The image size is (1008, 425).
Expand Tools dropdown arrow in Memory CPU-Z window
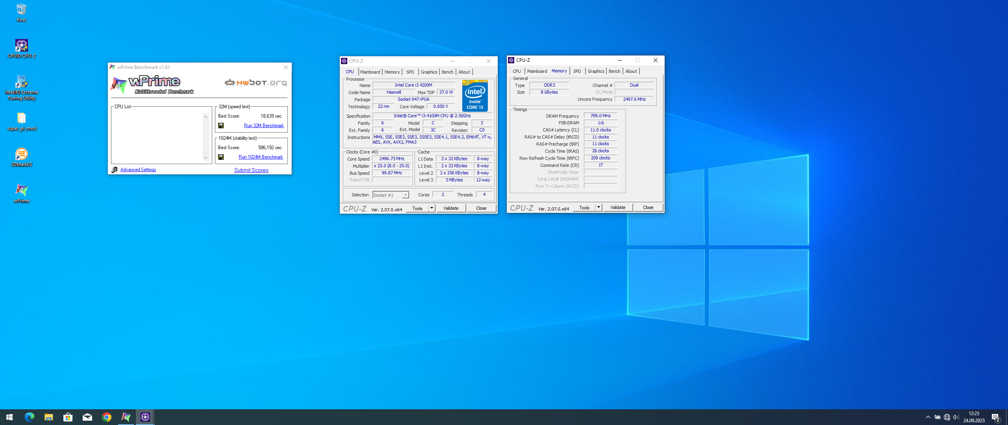coord(598,207)
